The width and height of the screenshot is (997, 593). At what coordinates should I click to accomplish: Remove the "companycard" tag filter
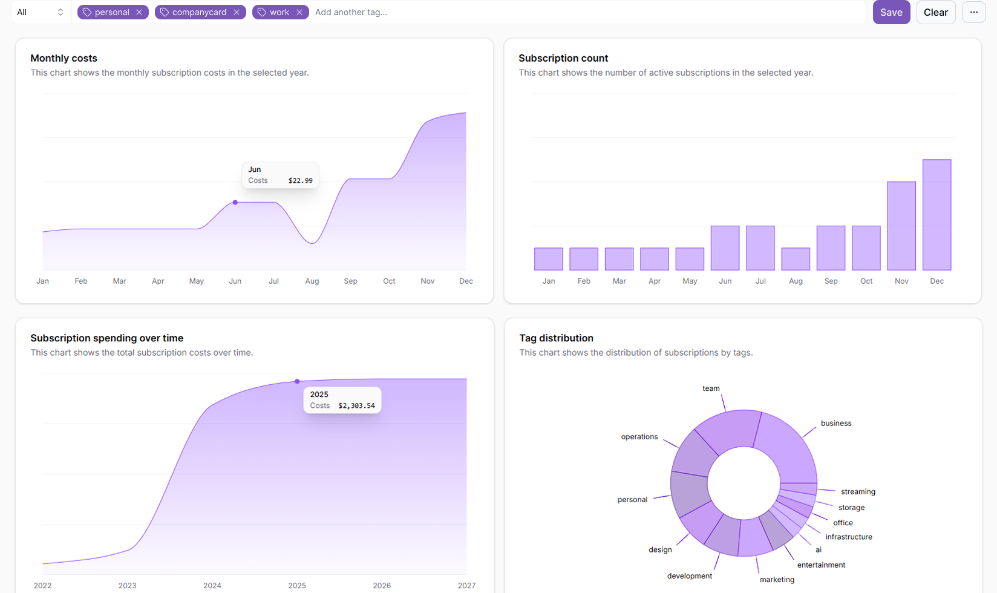[x=237, y=11]
